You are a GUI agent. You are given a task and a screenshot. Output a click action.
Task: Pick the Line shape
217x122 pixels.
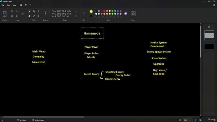(53, 11)
